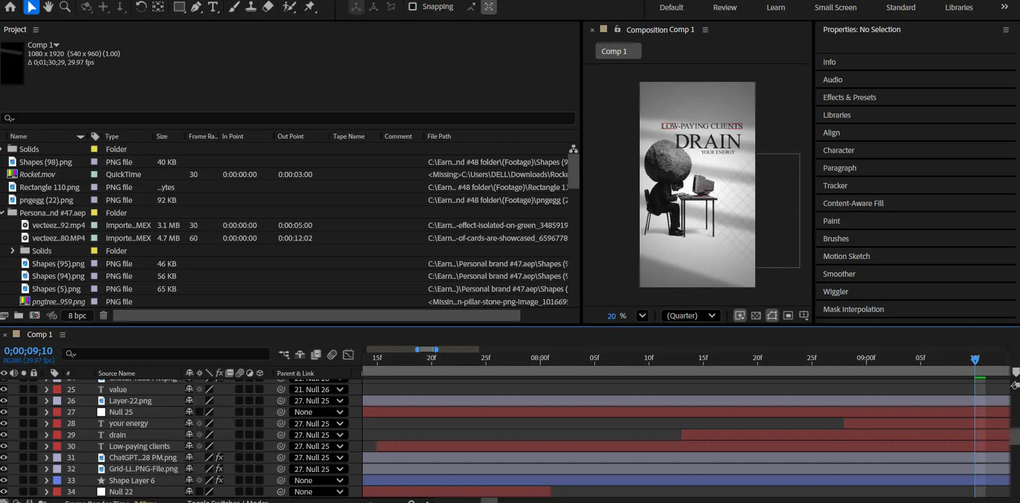This screenshot has height=503, width=1020.
Task: Activate the Hand tool
Action: 48,7
